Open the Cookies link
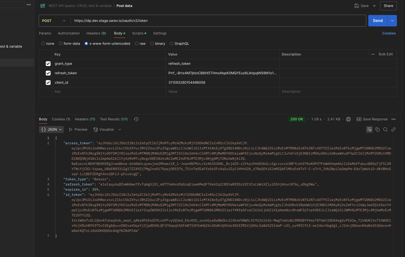 [389, 33]
